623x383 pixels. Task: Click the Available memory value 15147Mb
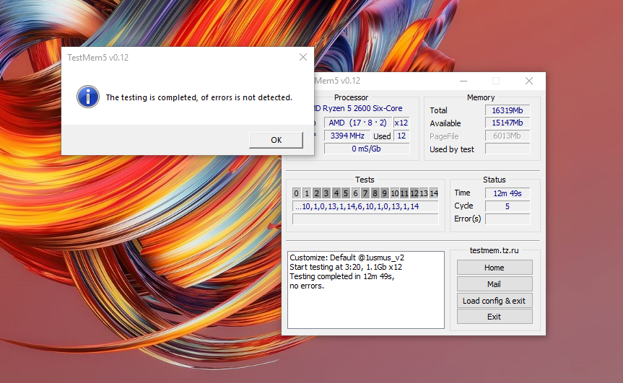pyautogui.click(x=507, y=123)
